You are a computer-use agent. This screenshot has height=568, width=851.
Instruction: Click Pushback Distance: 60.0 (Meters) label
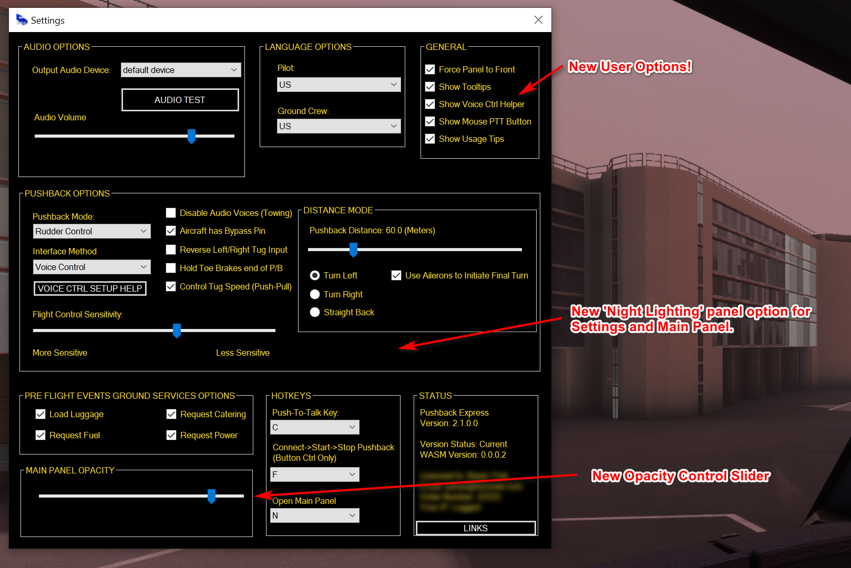372,230
